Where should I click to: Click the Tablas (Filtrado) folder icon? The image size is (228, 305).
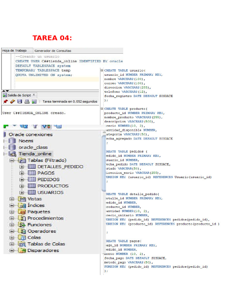click(x=22, y=160)
